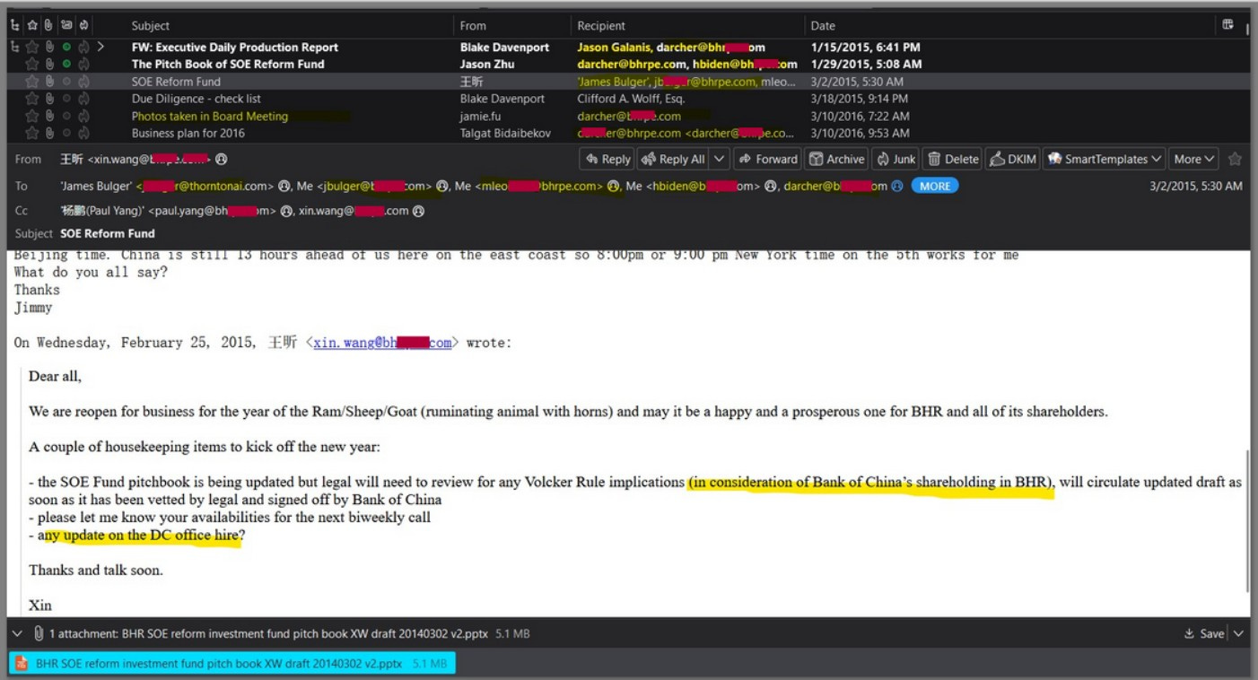Select 'The Pitch Book of SOE Reform Fund' message
This screenshot has height=680, width=1258.
coord(228,64)
